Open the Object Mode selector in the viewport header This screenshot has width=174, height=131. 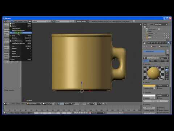(34, 104)
